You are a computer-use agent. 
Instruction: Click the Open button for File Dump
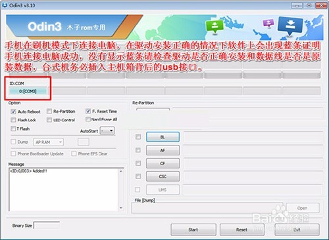click(303, 208)
